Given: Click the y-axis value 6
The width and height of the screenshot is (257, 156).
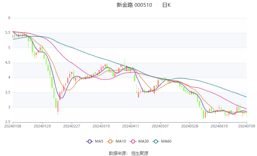Looking at the screenshot, I should 9,18.
